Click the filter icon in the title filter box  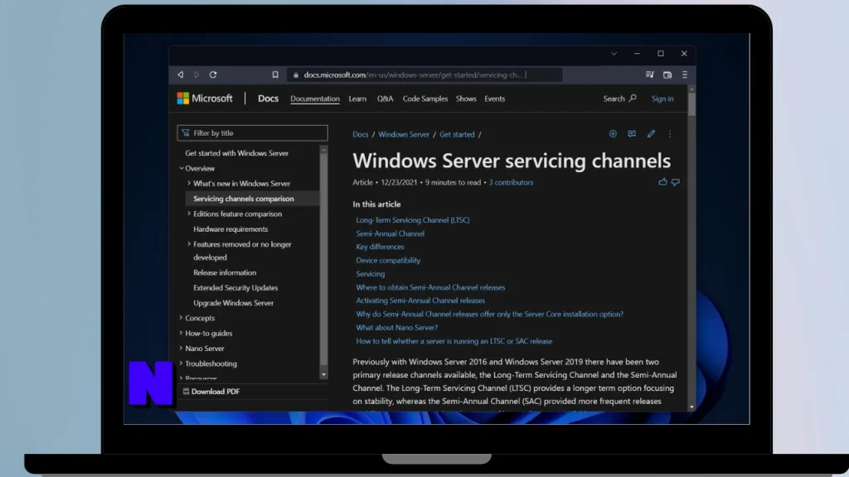pos(186,132)
